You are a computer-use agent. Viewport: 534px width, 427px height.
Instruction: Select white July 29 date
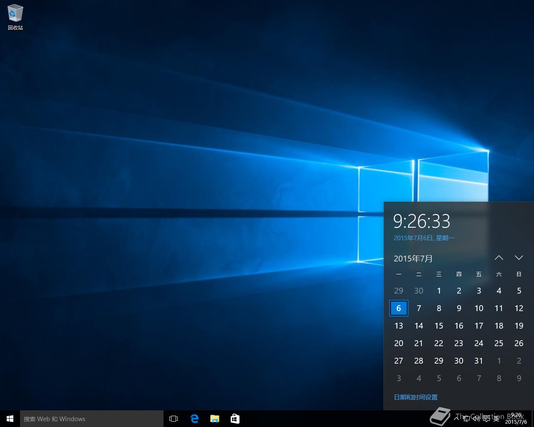pyautogui.click(x=439, y=361)
